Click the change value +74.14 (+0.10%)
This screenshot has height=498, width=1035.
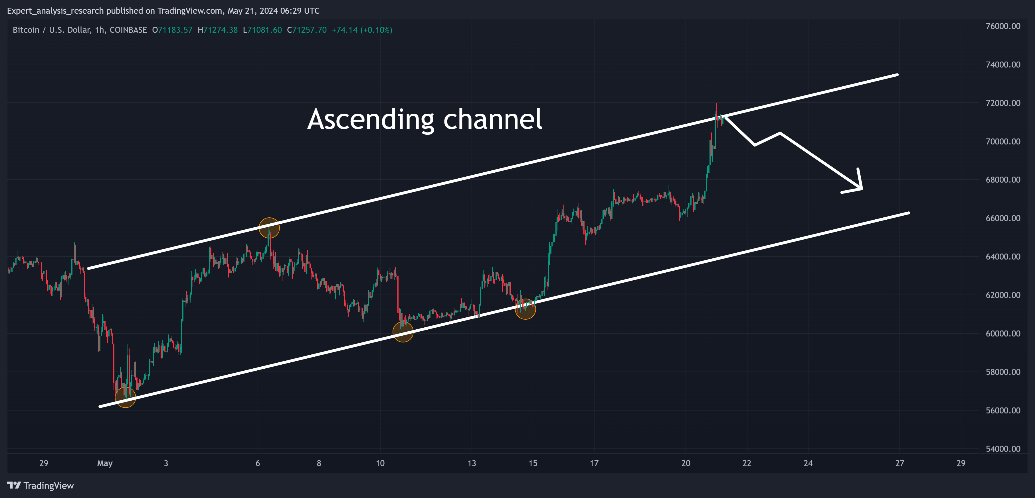coord(362,30)
